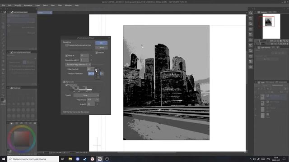Open the Help menu
Screen dimensions: 289x162
coord(77,5)
